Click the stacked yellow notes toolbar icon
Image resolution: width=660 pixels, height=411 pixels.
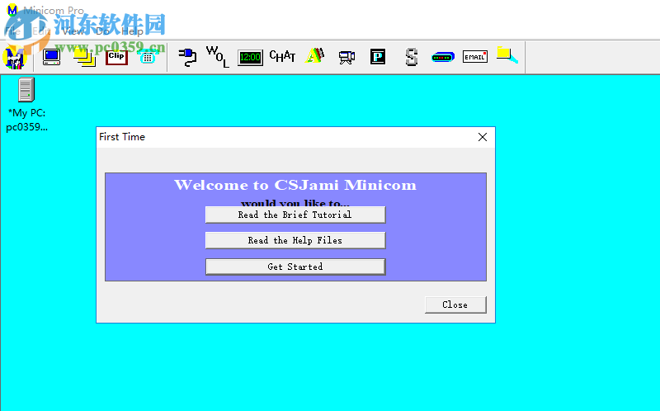coord(84,57)
